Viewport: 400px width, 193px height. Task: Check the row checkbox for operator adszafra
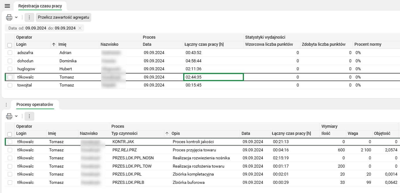coord(10,53)
